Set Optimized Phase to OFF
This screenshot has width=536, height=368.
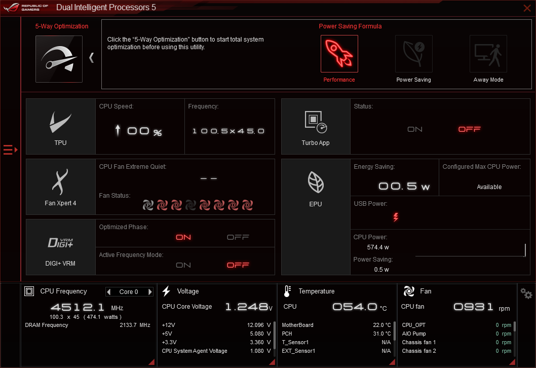click(x=238, y=237)
